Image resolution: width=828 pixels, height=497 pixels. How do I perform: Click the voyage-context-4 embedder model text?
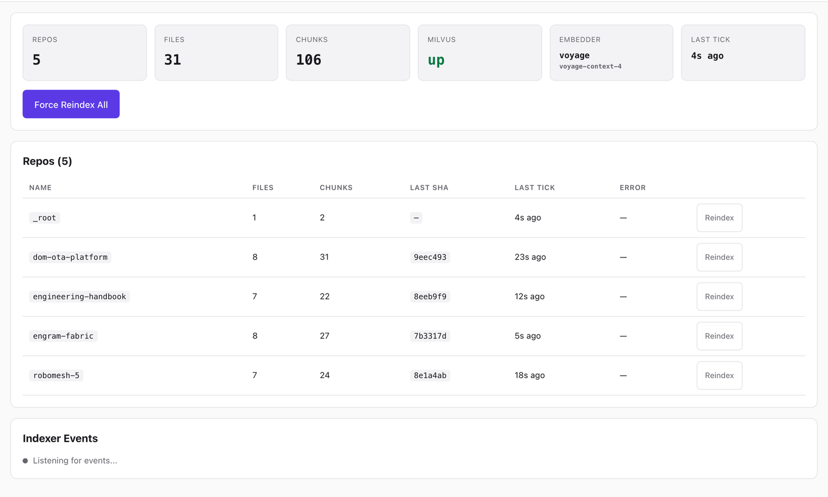(591, 67)
